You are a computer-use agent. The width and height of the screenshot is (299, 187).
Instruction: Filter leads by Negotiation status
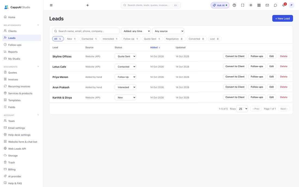tap(175, 39)
